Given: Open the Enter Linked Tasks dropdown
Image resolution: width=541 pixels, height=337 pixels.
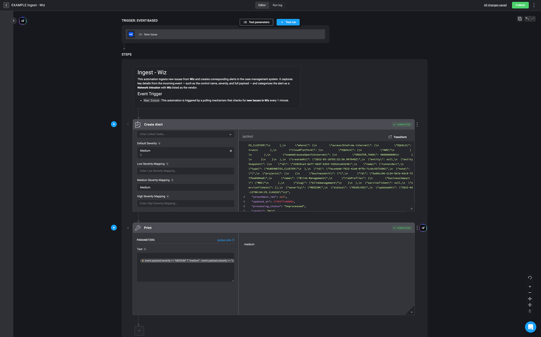Looking at the screenshot, I should click(x=185, y=134).
